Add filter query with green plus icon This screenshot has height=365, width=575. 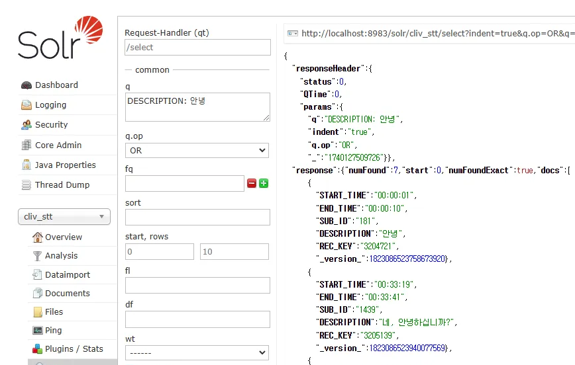(264, 183)
